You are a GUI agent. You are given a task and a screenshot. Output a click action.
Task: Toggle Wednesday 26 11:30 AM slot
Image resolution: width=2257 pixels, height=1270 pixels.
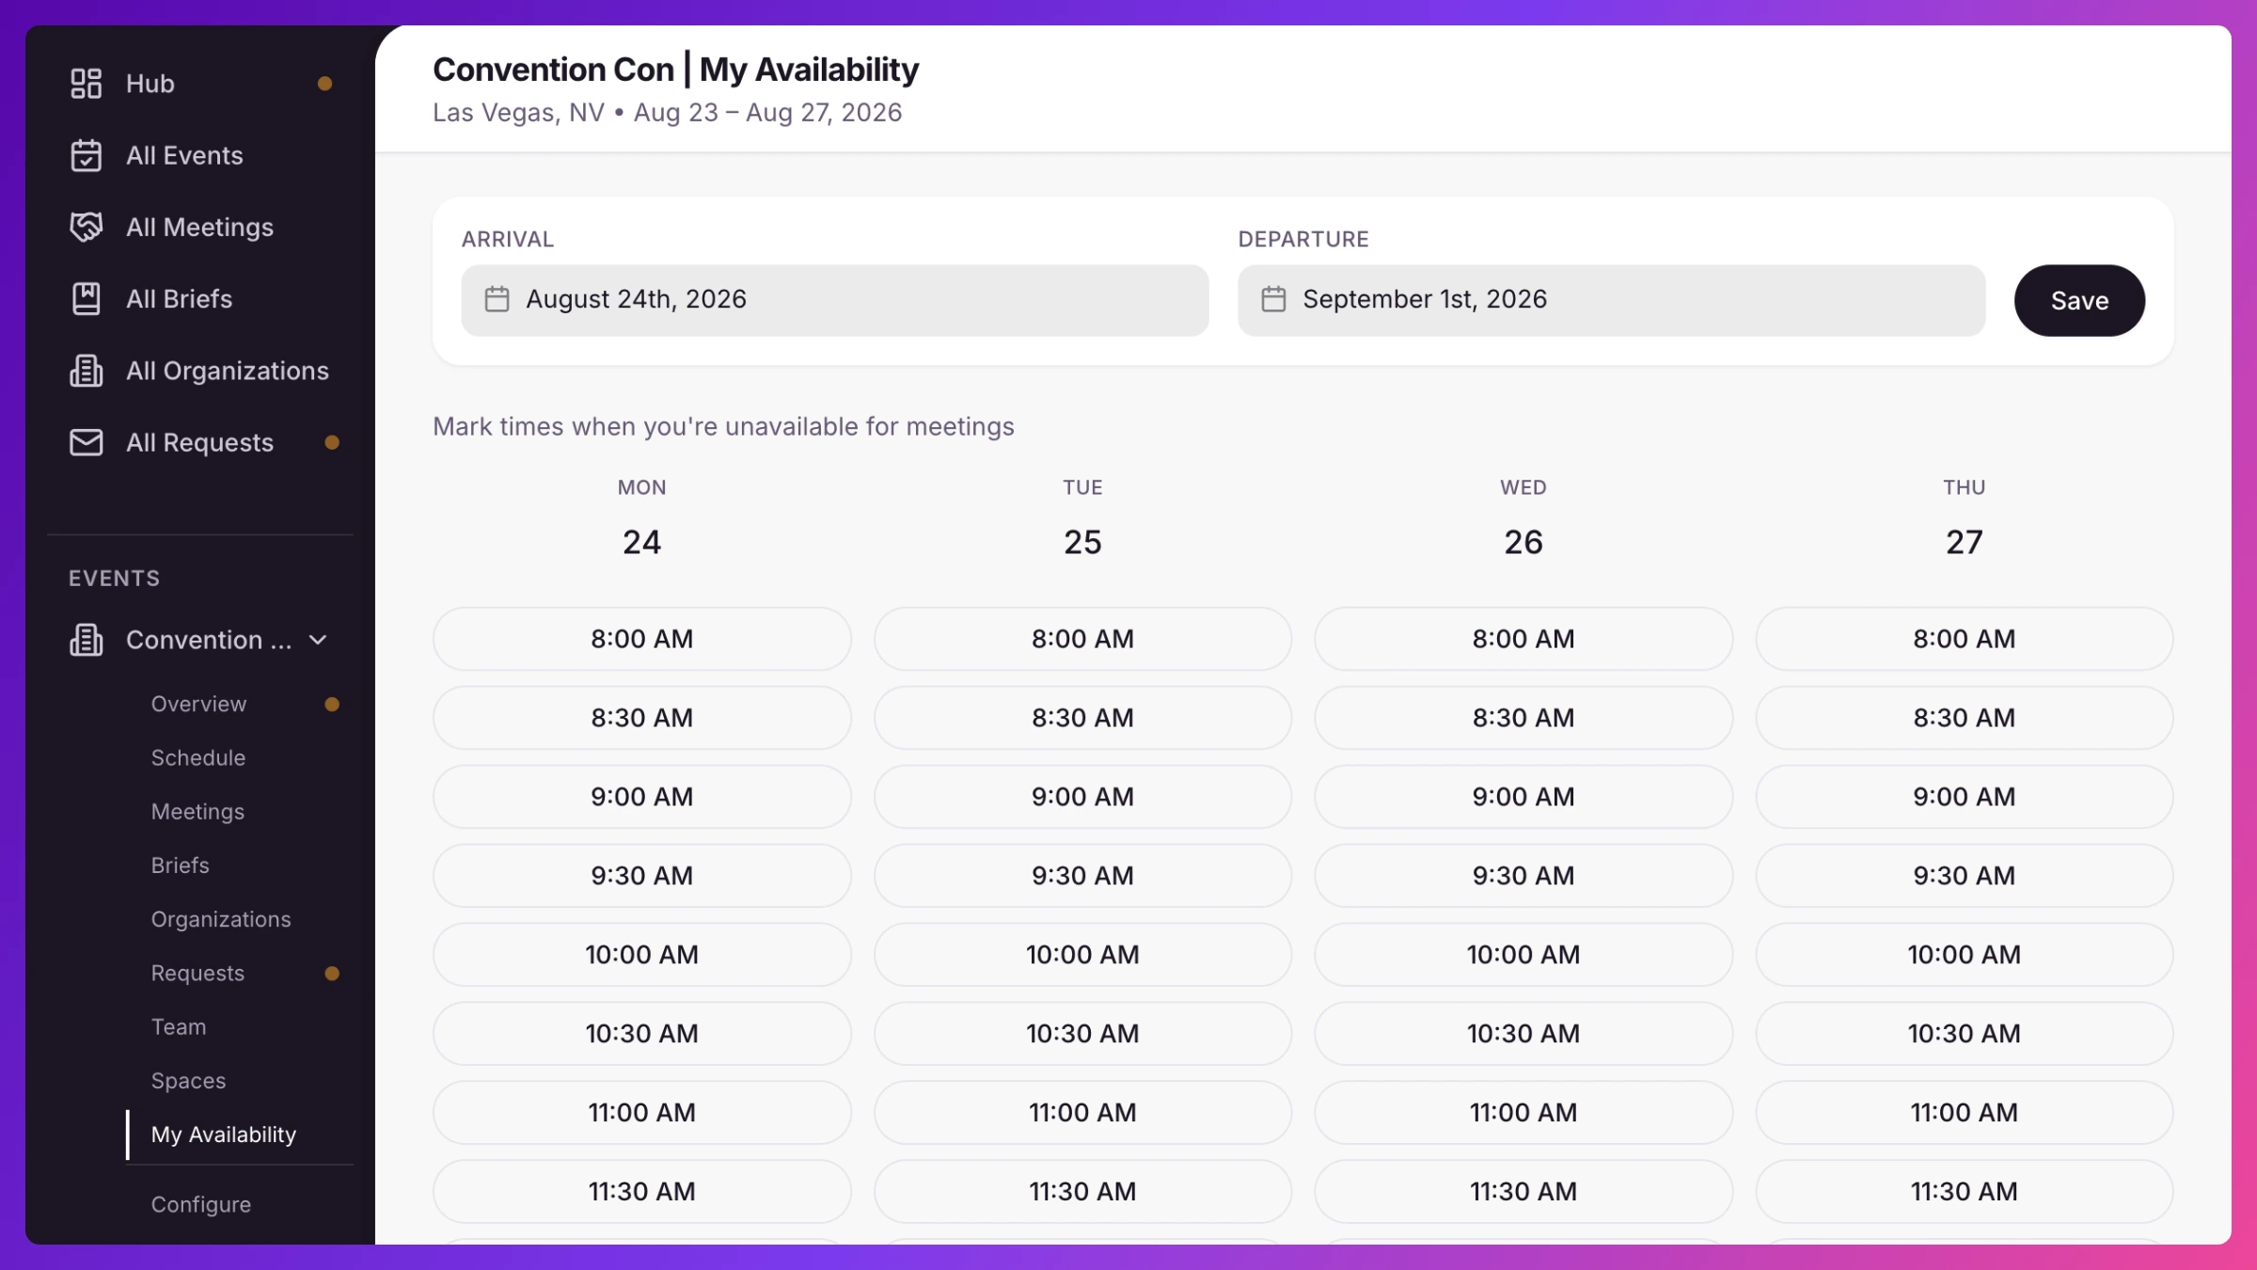(x=1523, y=1192)
